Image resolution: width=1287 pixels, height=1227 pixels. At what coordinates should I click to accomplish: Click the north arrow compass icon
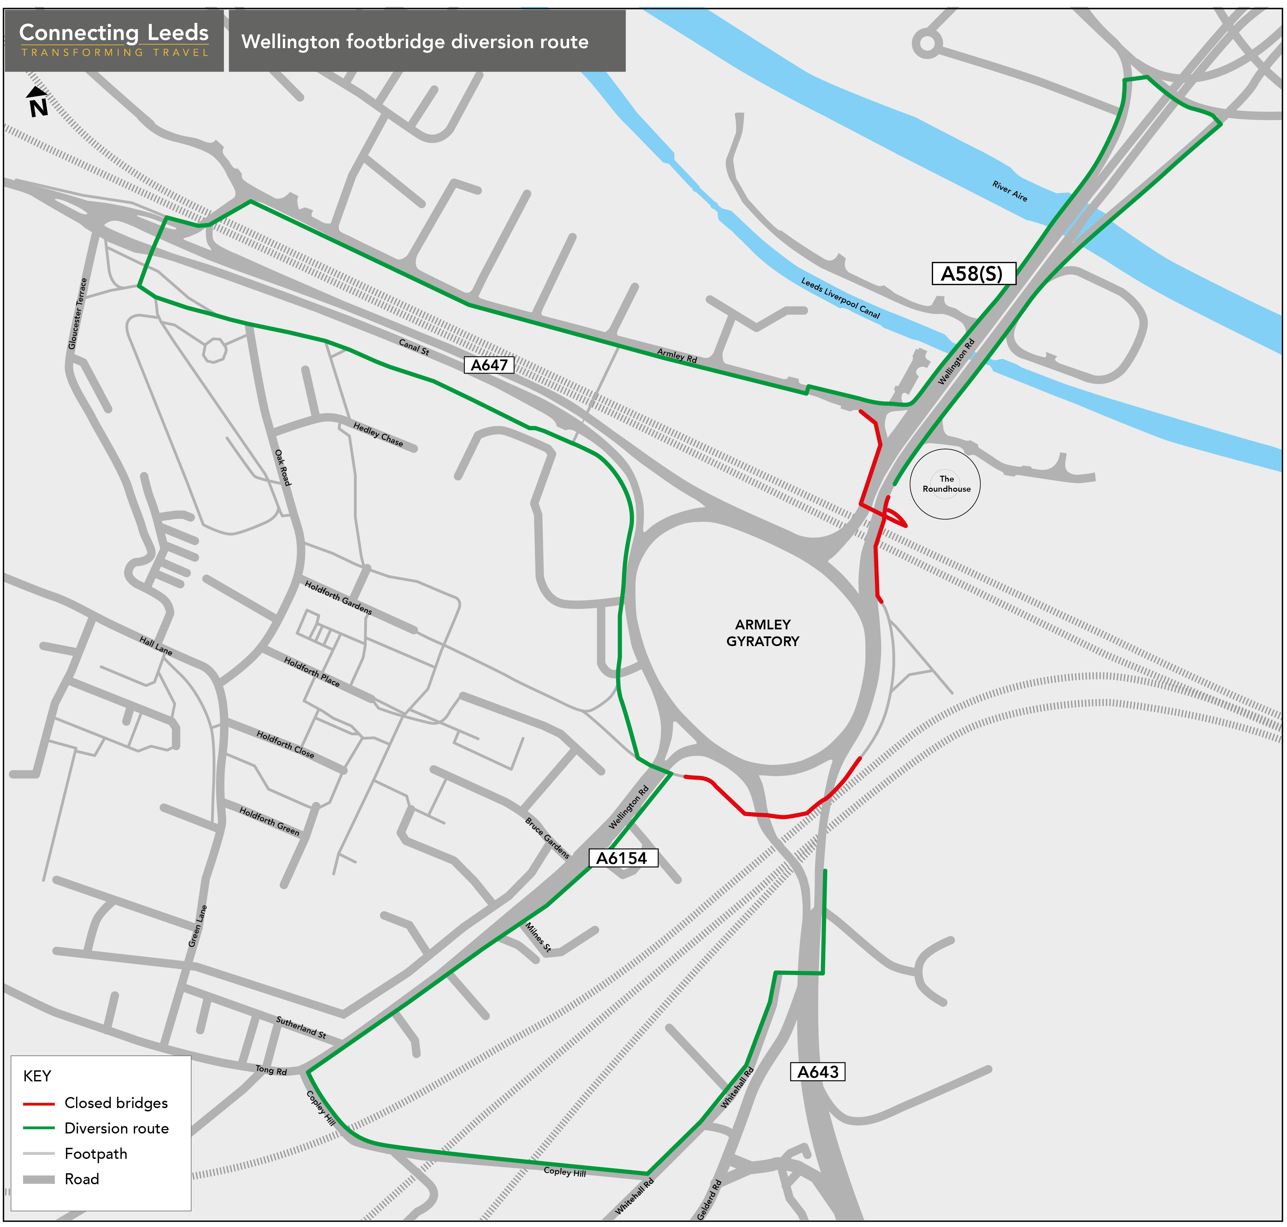37,102
